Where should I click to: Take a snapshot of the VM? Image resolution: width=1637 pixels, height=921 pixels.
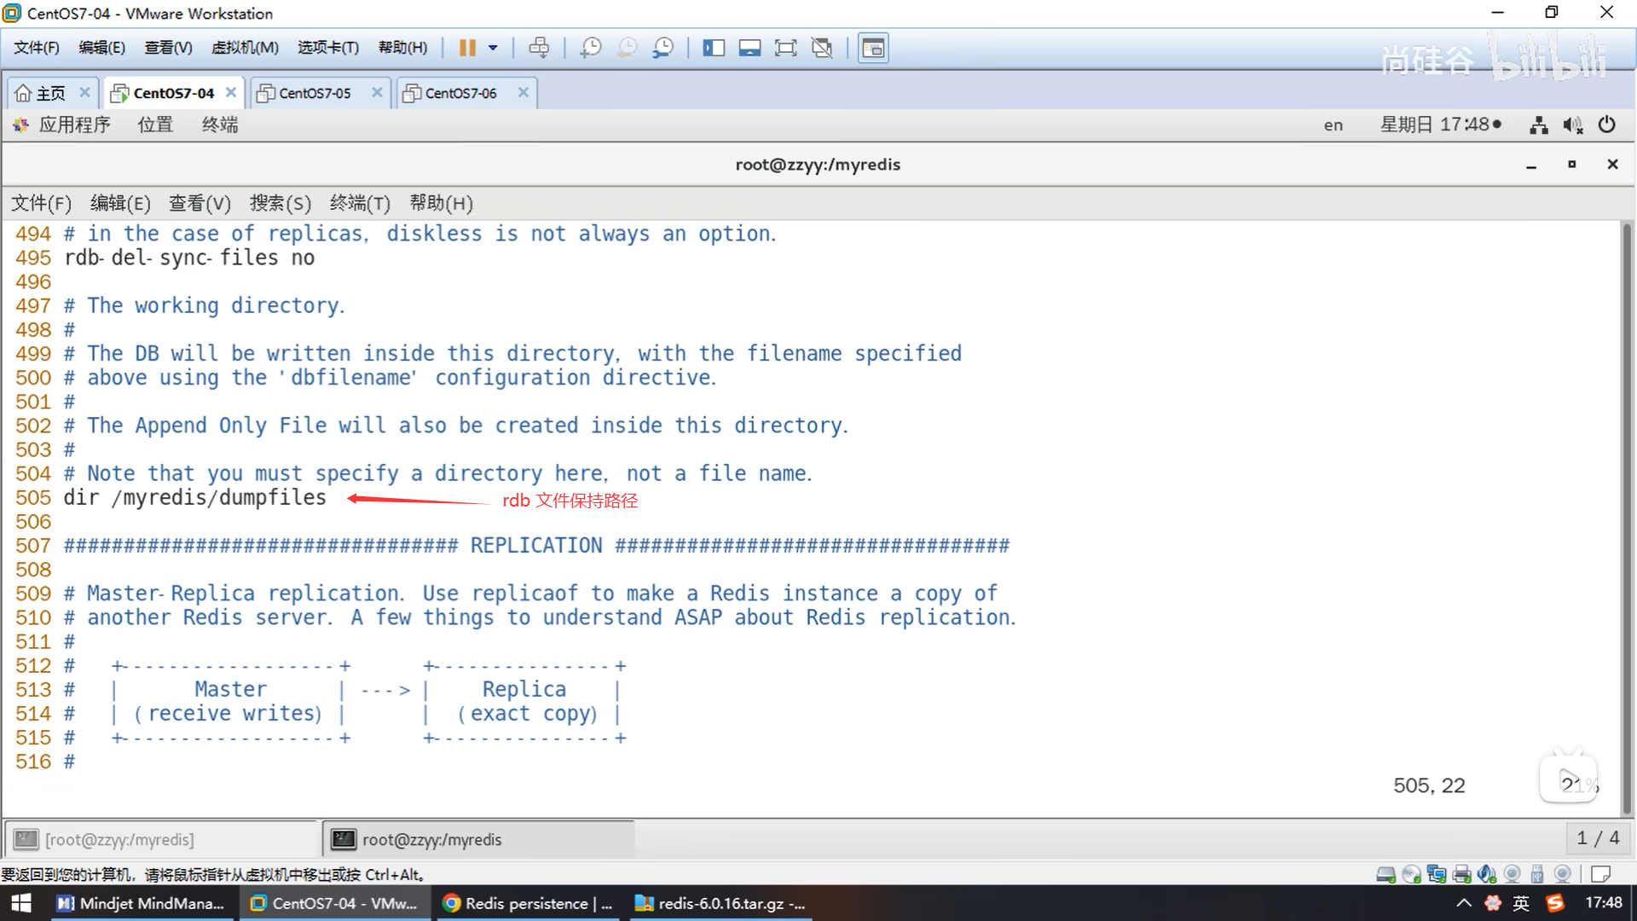pyautogui.click(x=590, y=48)
